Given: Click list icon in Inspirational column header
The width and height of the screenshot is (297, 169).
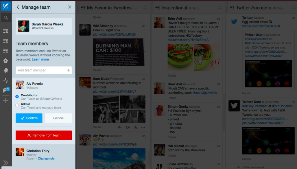Looking at the screenshot, I should 158,8.
